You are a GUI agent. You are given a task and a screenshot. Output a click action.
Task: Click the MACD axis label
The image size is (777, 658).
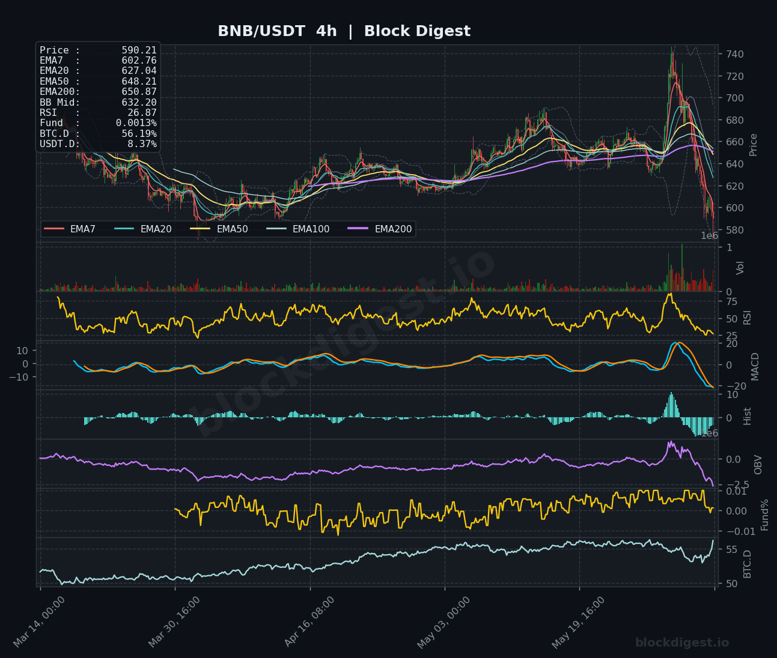click(x=755, y=366)
